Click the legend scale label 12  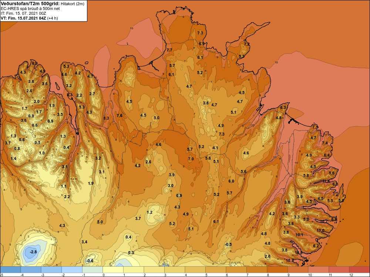[351, 275]
